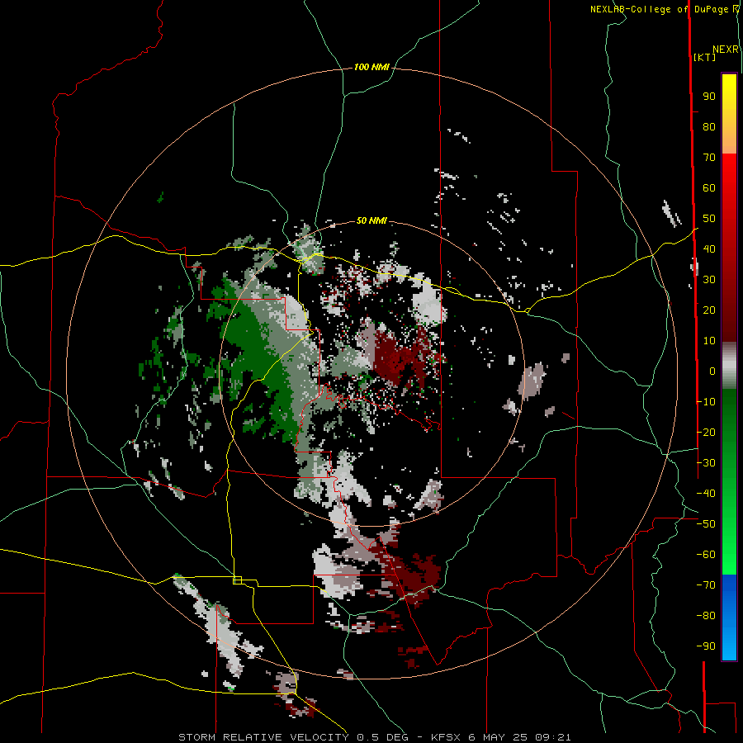Select the -50 scale value
The image size is (743, 743).
coord(706,524)
